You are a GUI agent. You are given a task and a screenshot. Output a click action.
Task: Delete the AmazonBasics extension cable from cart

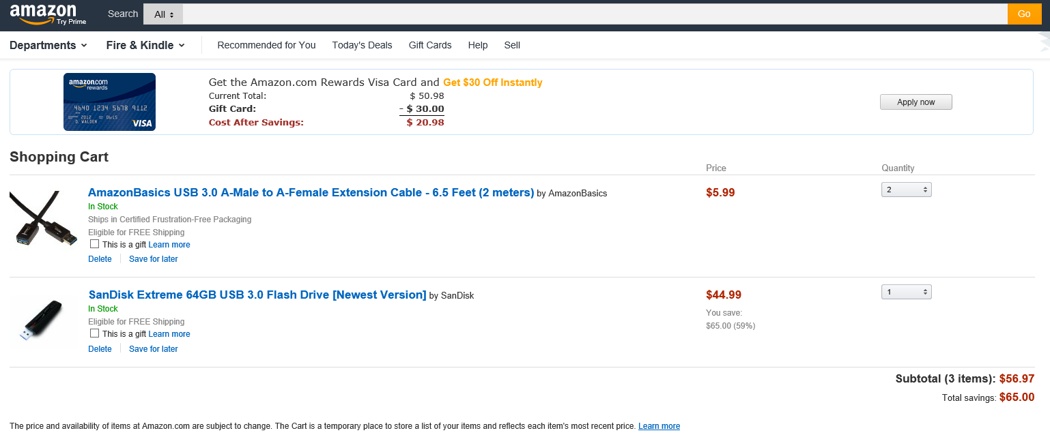coord(100,259)
